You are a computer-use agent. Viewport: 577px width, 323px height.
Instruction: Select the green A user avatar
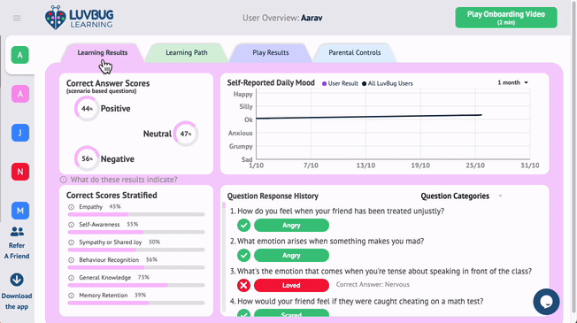(19, 55)
